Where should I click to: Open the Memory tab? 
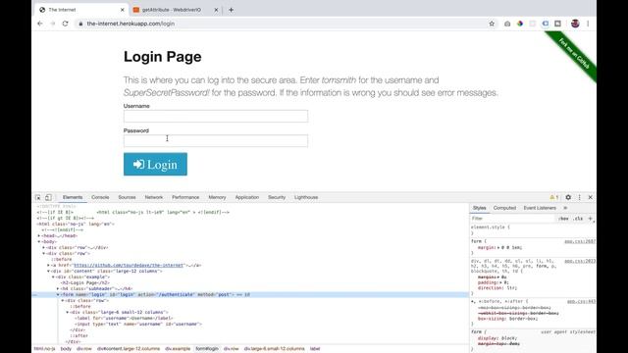pos(217,197)
